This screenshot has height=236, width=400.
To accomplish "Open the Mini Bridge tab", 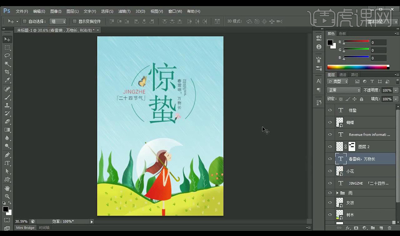I will click(25, 228).
